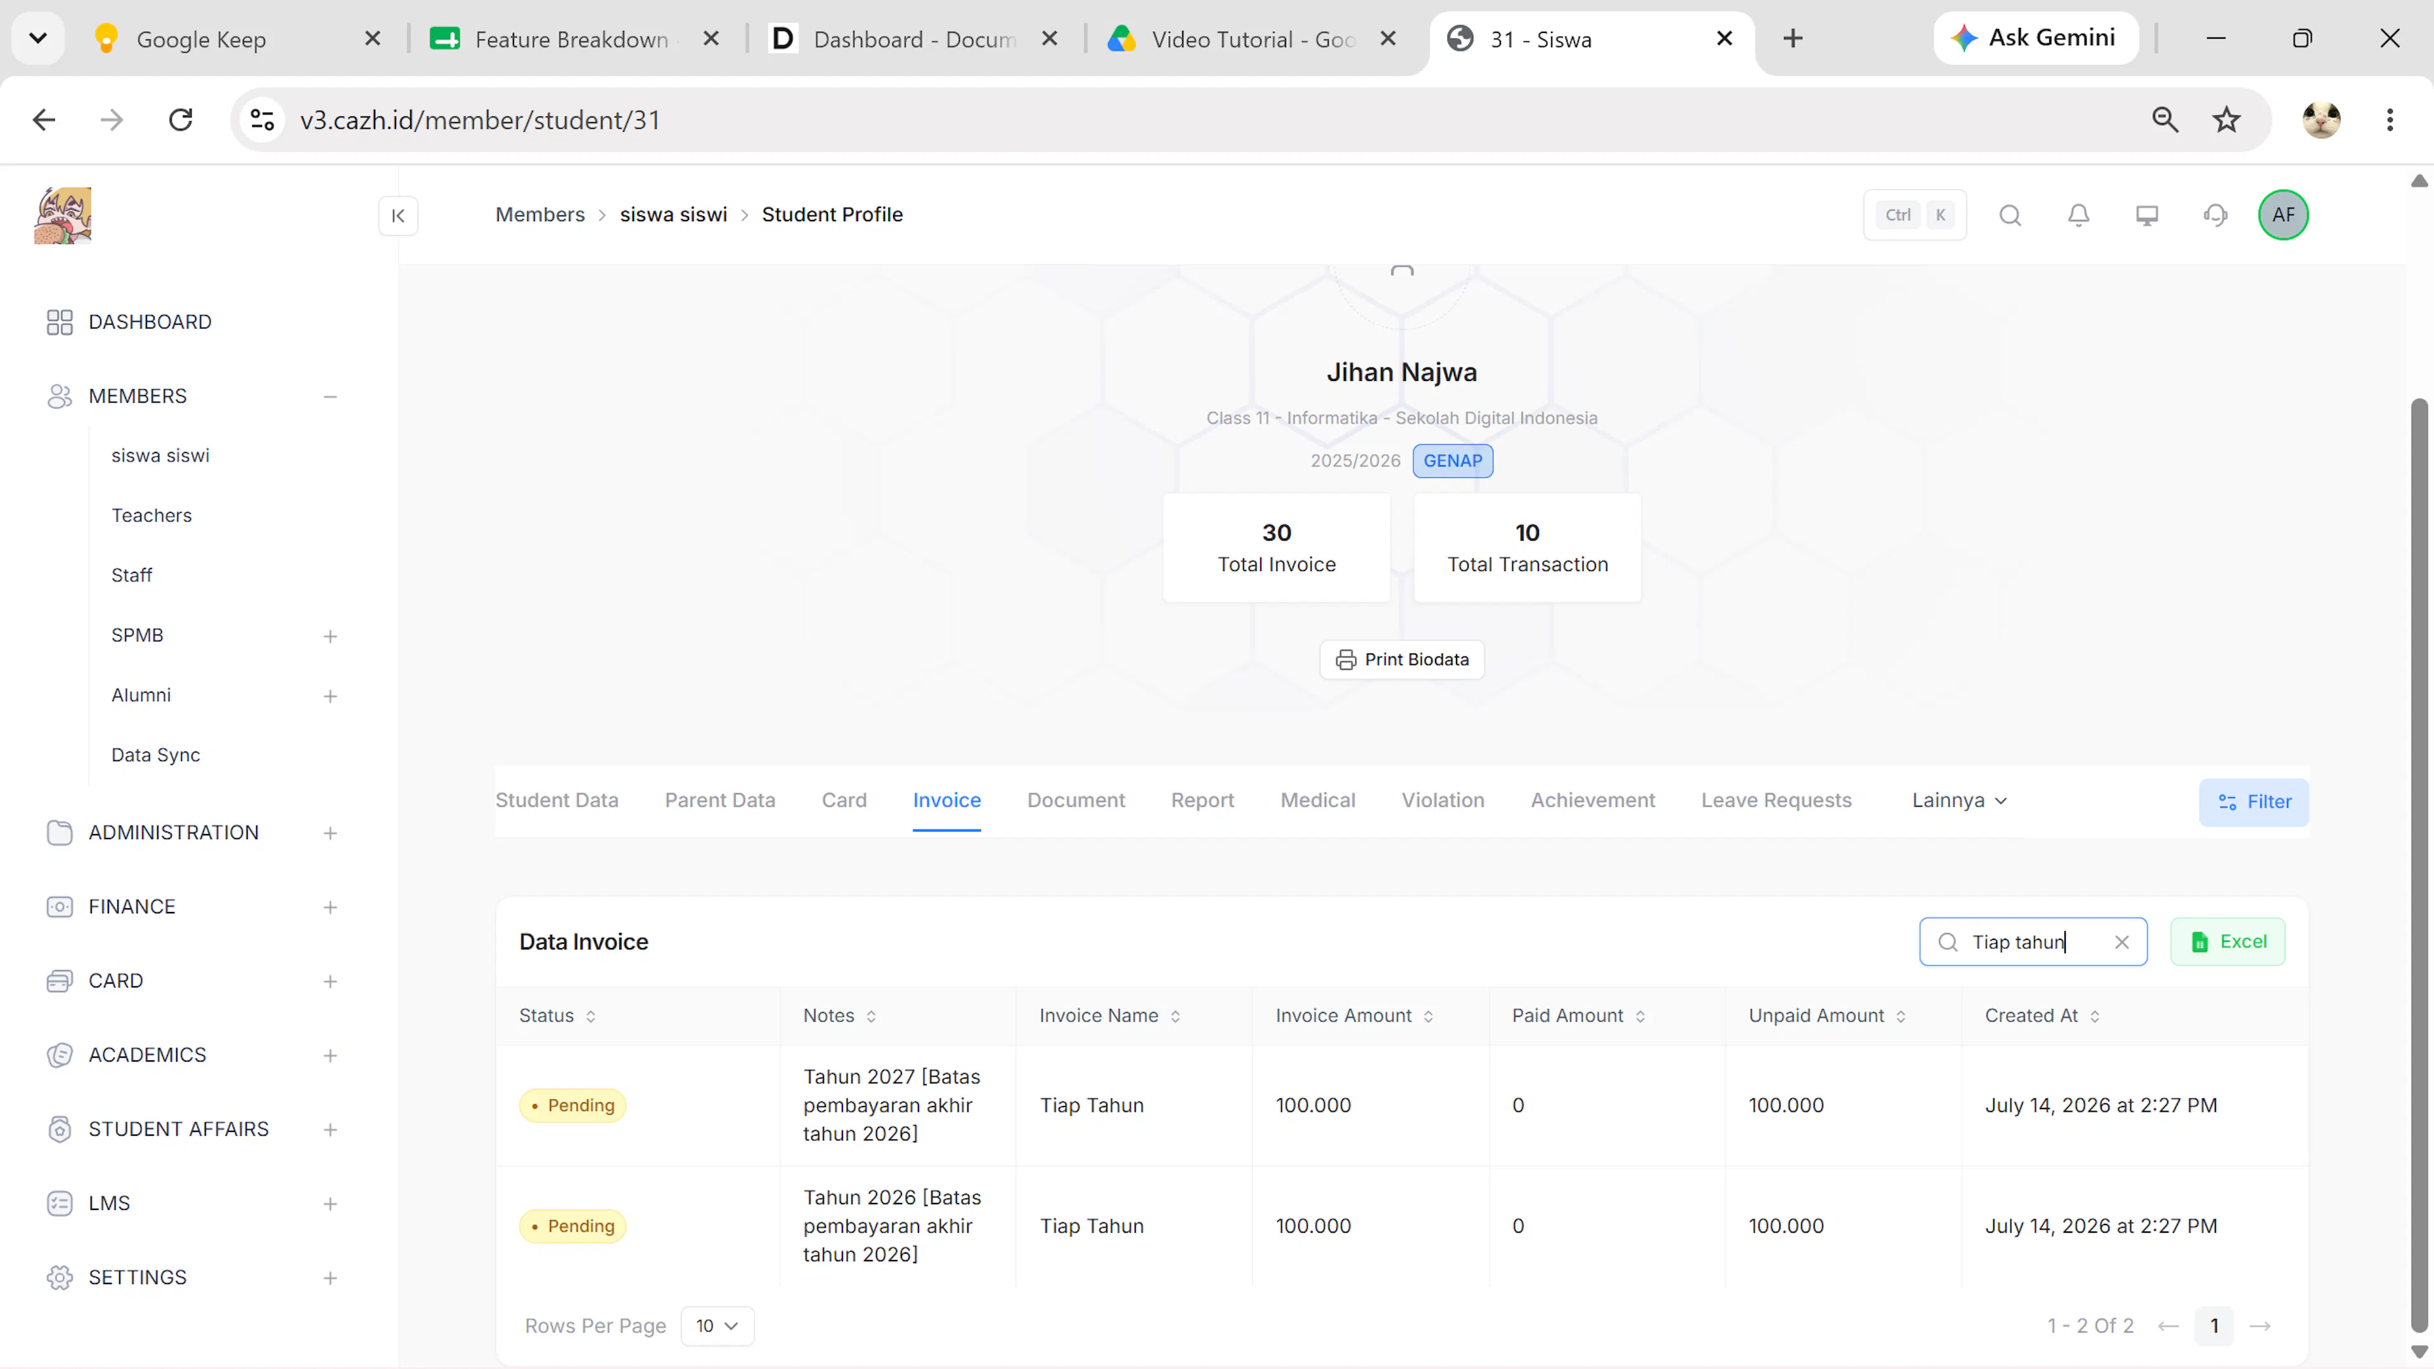Open the AF user avatar menu
Screen dimensions: 2434x1369
[x=2284, y=215]
